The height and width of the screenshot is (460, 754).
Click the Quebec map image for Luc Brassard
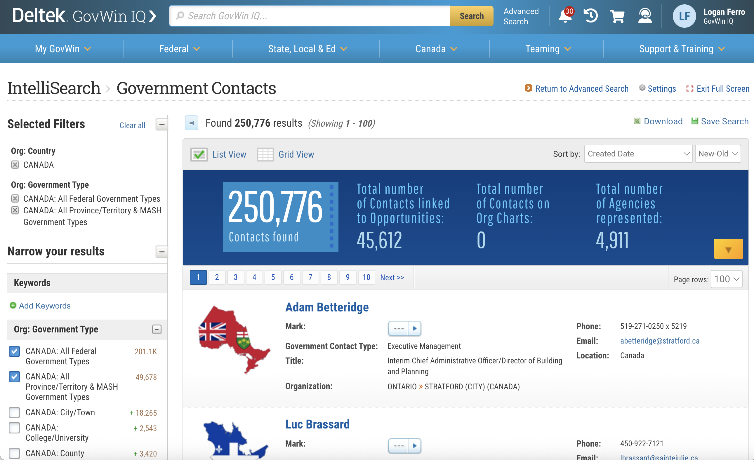click(236, 440)
